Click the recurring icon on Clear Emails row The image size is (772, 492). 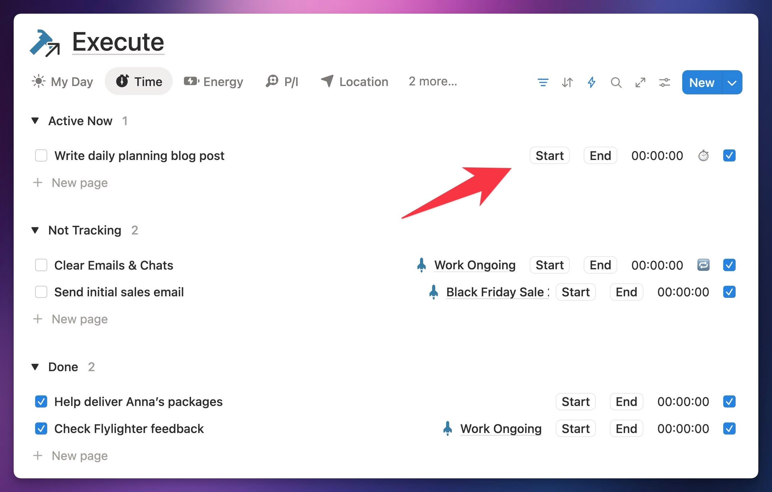click(x=703, y=265)
